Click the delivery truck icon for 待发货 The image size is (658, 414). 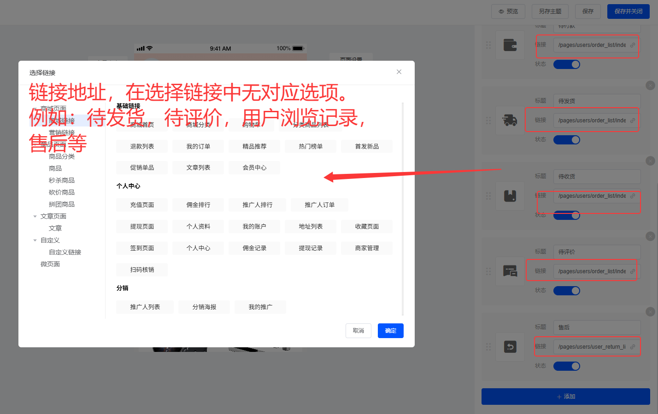[510, 121]
